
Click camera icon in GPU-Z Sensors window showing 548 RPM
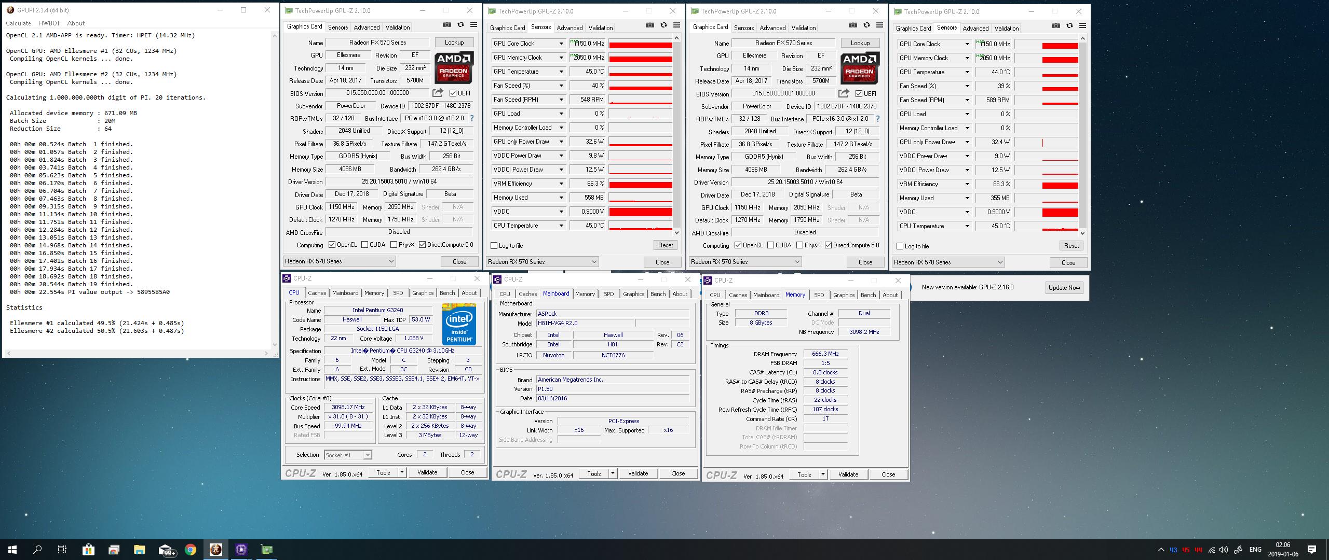coord(649,25)
